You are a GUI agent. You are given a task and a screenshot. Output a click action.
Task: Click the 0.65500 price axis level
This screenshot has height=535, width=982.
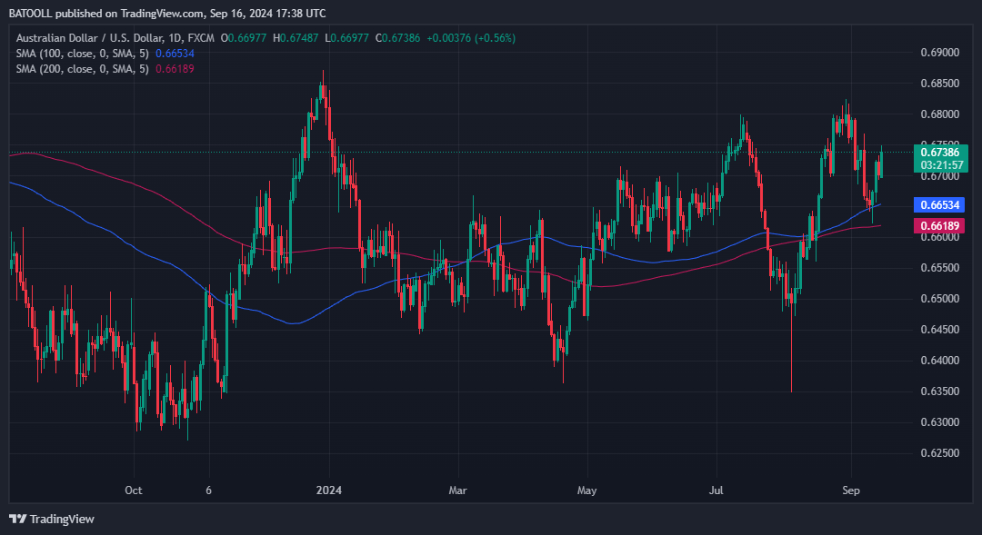tap(939, 268)
